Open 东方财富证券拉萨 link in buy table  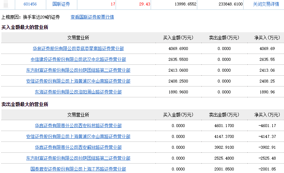78,70
